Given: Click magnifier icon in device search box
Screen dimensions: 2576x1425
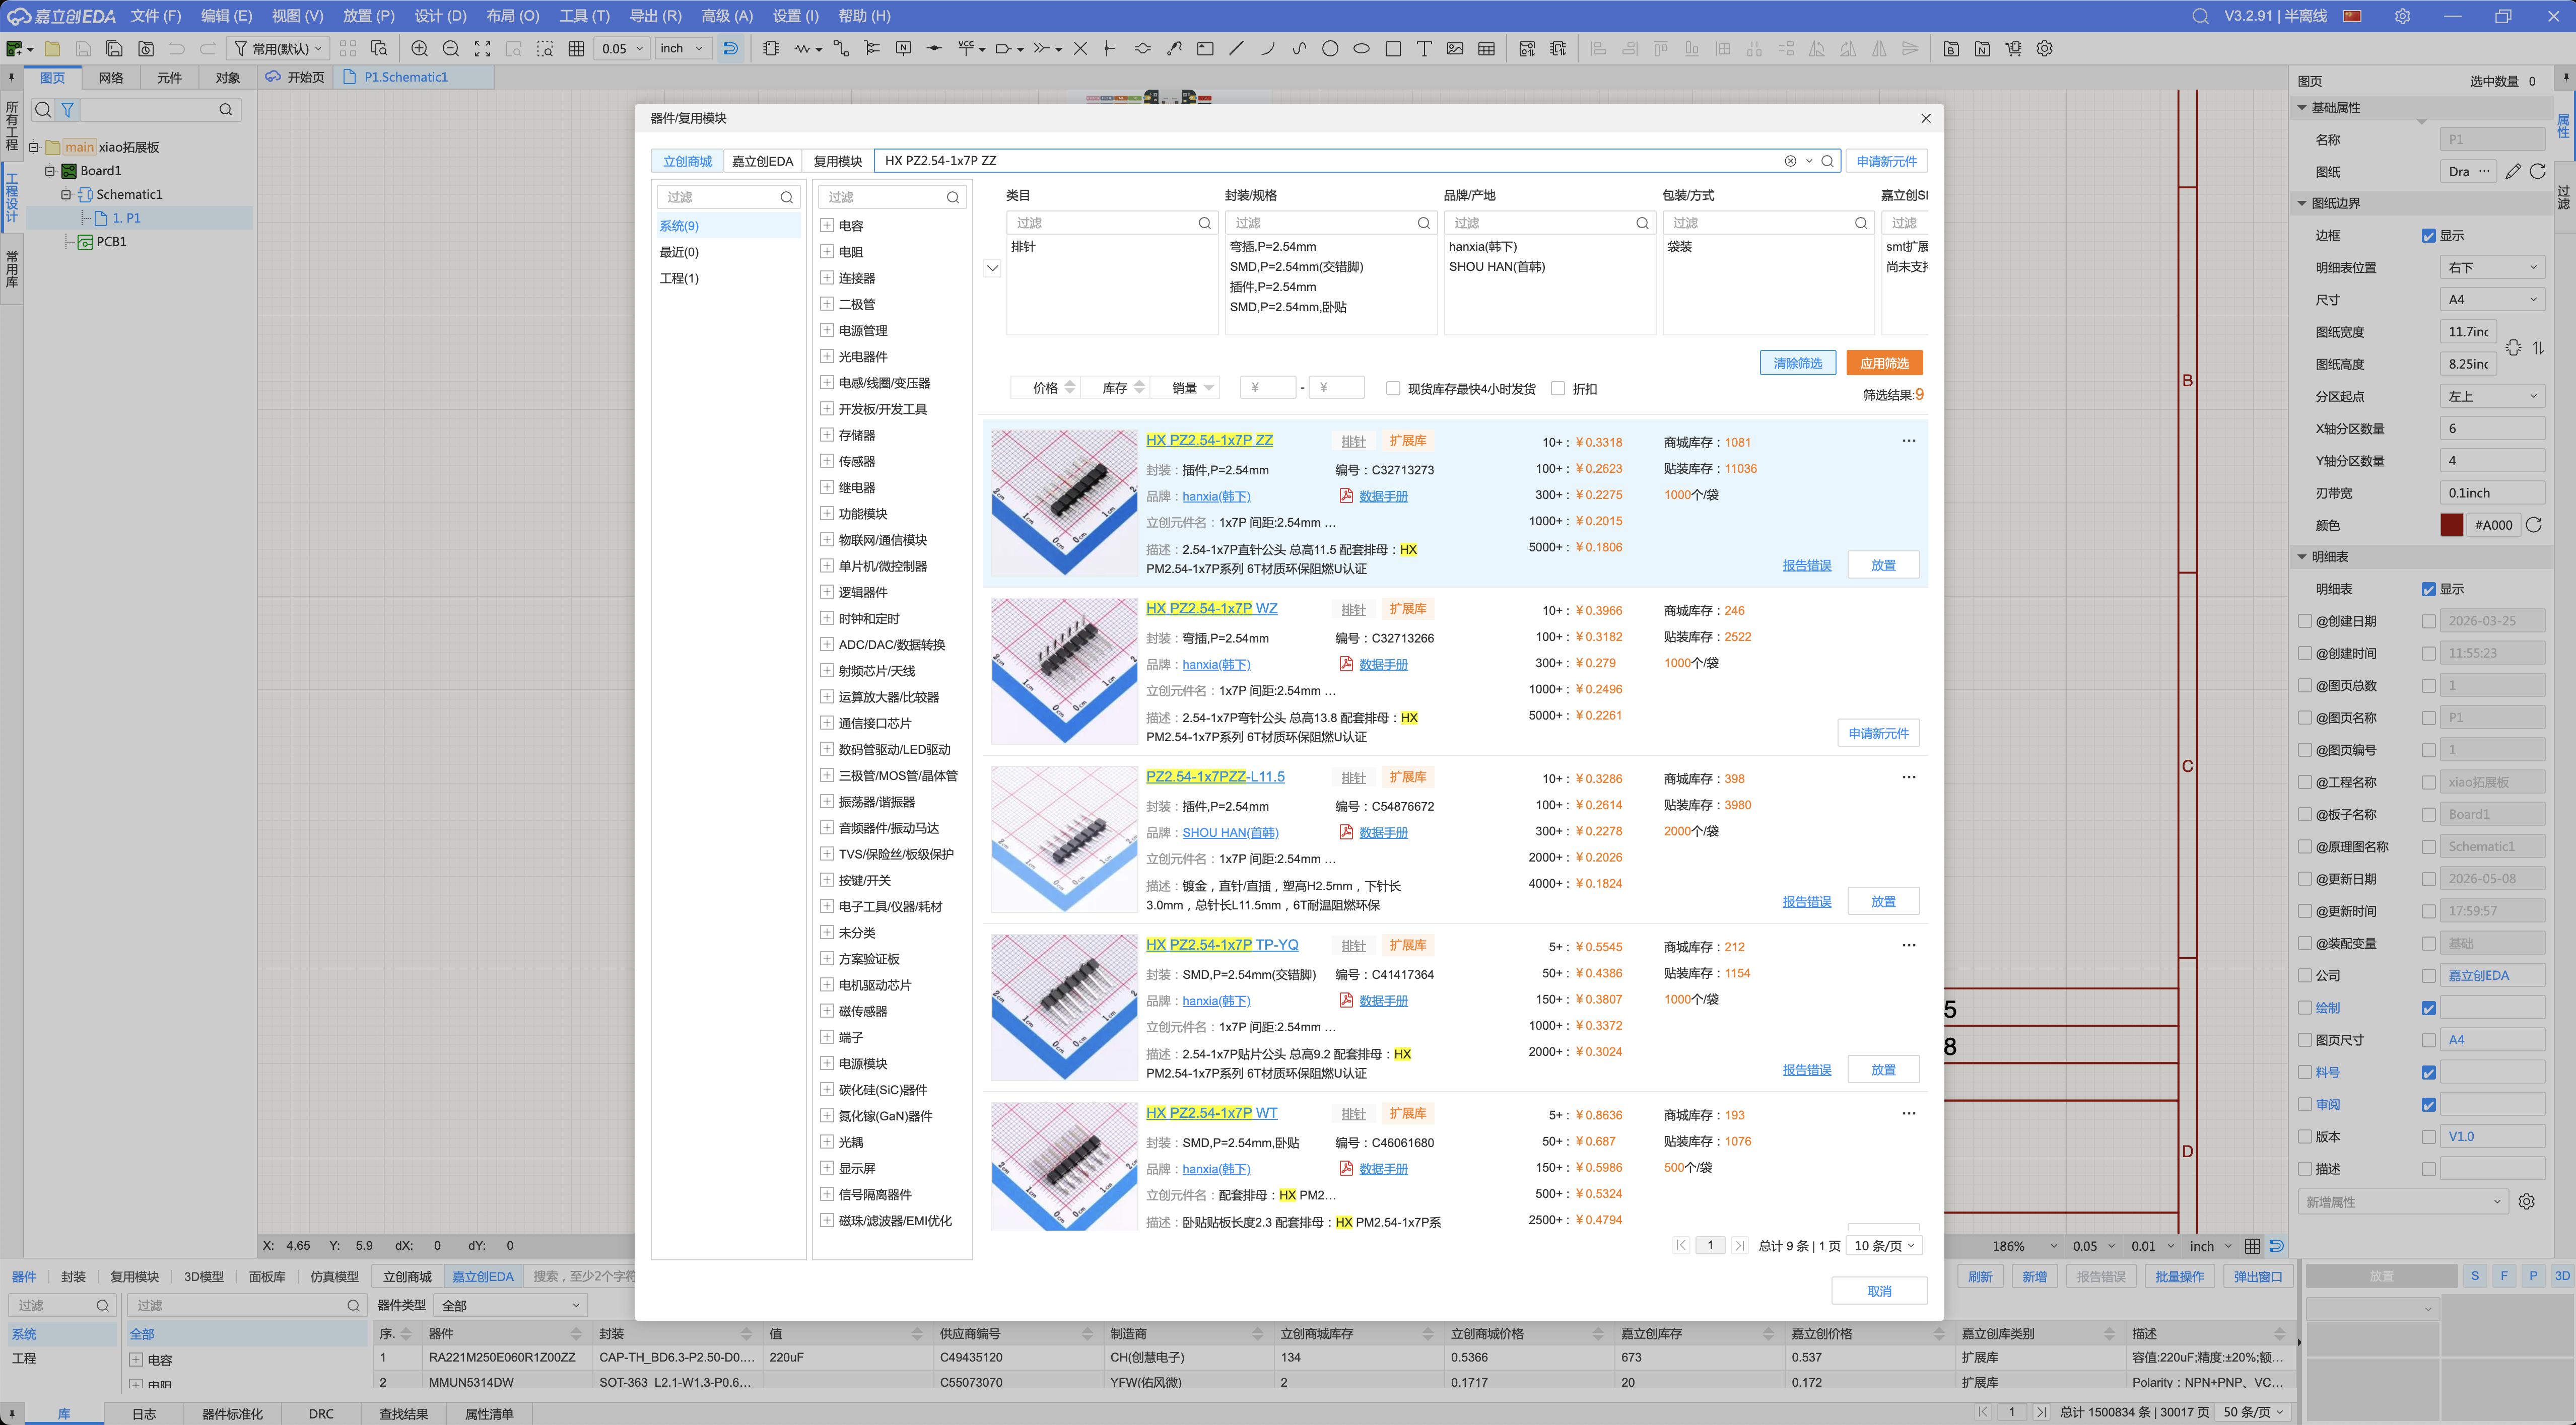Looking at the screenshot, I should click(1827, 161).
